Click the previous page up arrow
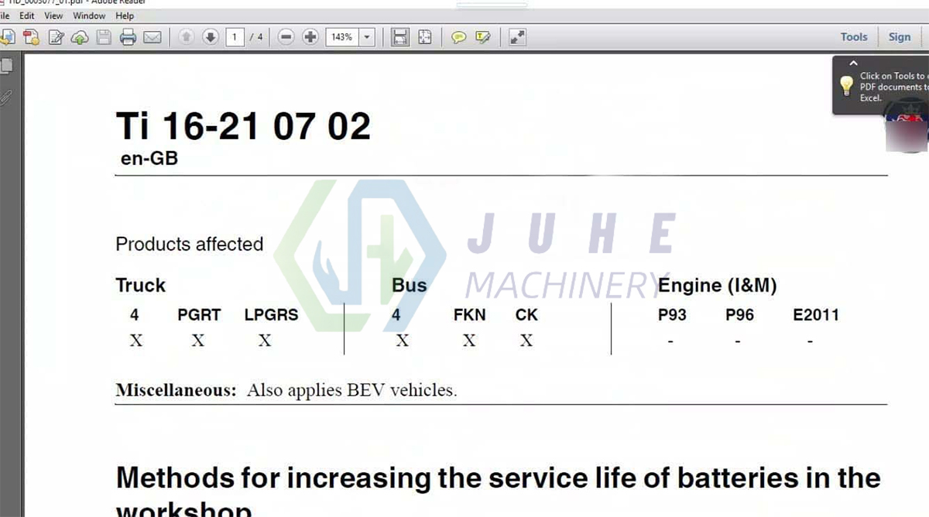This screenshot has width=929, height=517. coord(186,36)
